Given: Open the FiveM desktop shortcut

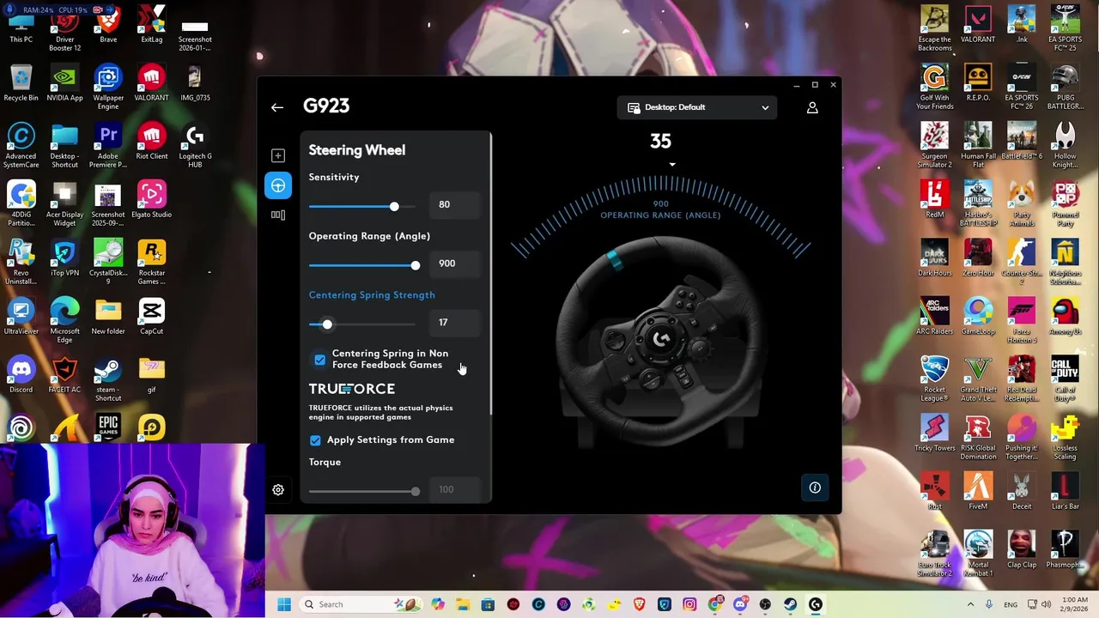Looking at the screenshot, I should (978, 492).
